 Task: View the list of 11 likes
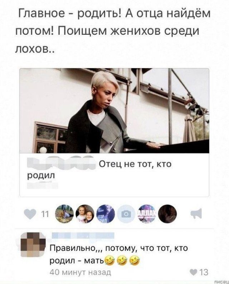45,214
